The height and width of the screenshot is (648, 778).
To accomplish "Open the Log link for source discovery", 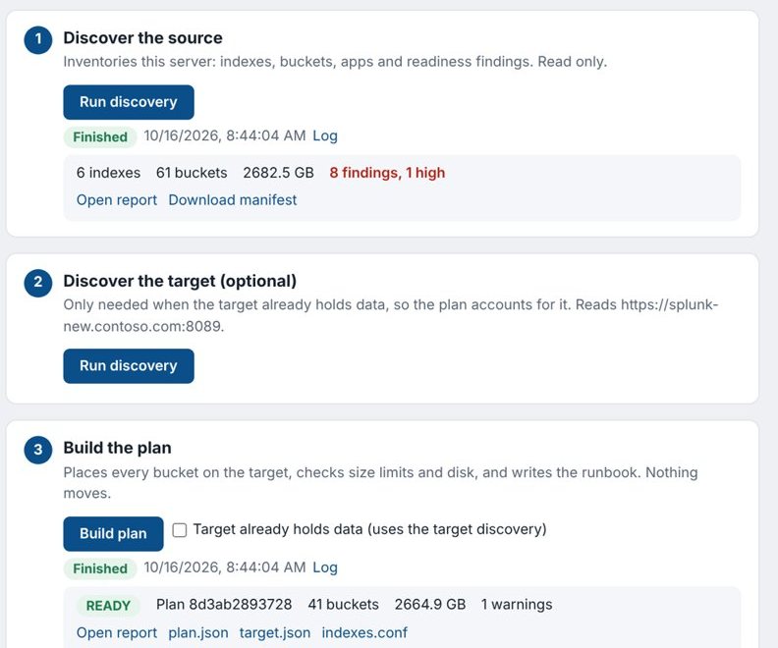I will coord(325,135).
